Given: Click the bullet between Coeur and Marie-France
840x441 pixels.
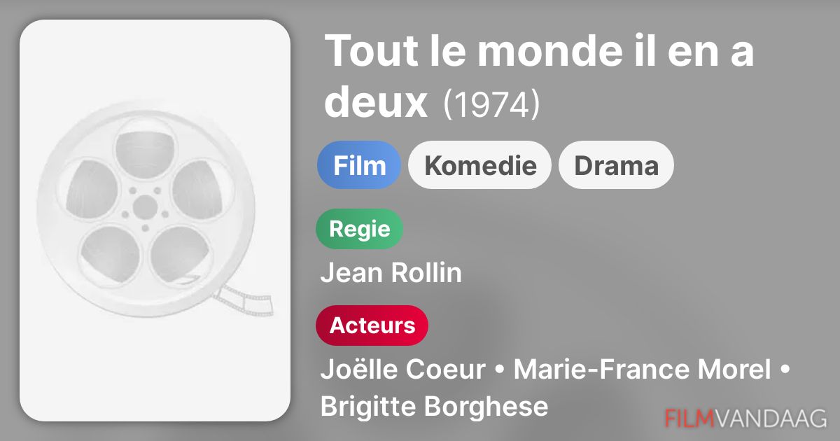Looking at the screenshot, I should tap(500, 370).
